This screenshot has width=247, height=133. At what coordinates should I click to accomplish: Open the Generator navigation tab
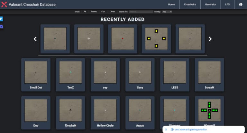[x=211, y=4]
